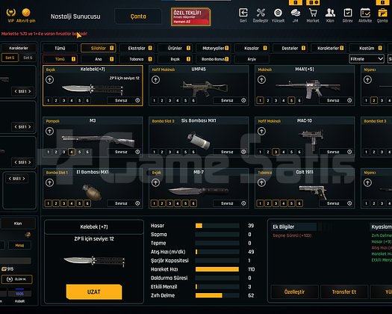Click the upgrade arrow on MB-7 card
The height and width of the screenshot is (314, 392).
pos(155,182)
